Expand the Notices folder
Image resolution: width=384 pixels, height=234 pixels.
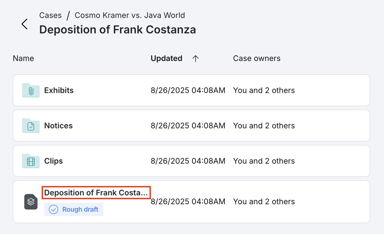(58, 126)
